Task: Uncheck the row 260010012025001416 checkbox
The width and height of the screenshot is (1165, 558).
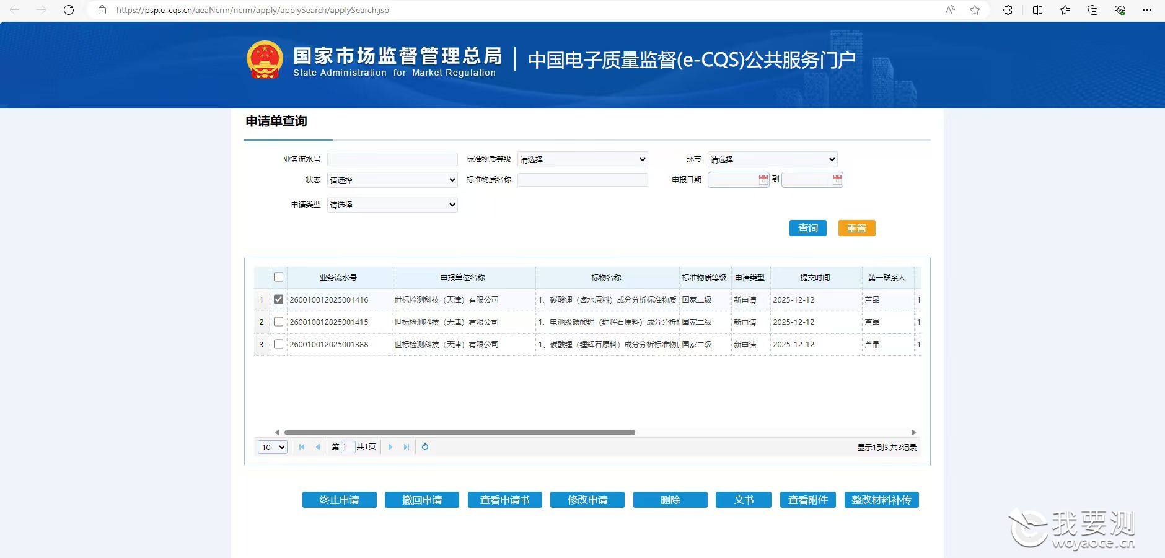Action: [278, 299]
